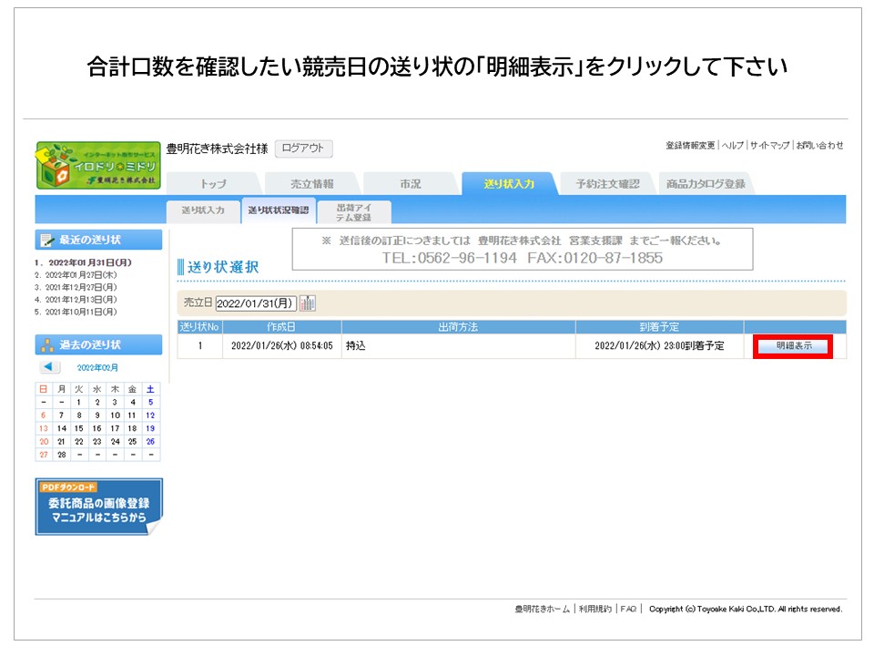Open the トップ tab

pyautogui.click(x=213, y=184)
